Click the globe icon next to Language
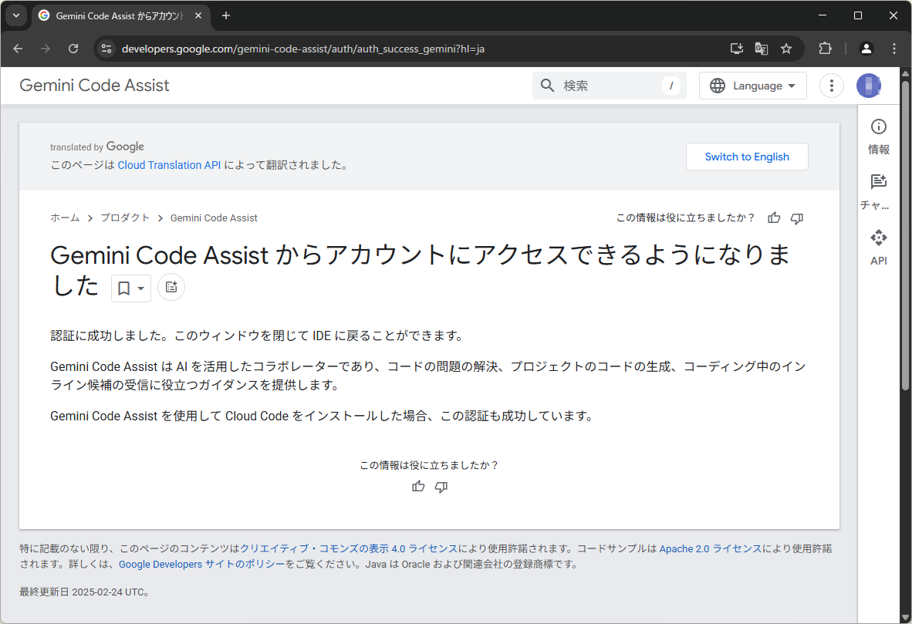The height and width of the screenshot is (624, 912). [716, 86]
